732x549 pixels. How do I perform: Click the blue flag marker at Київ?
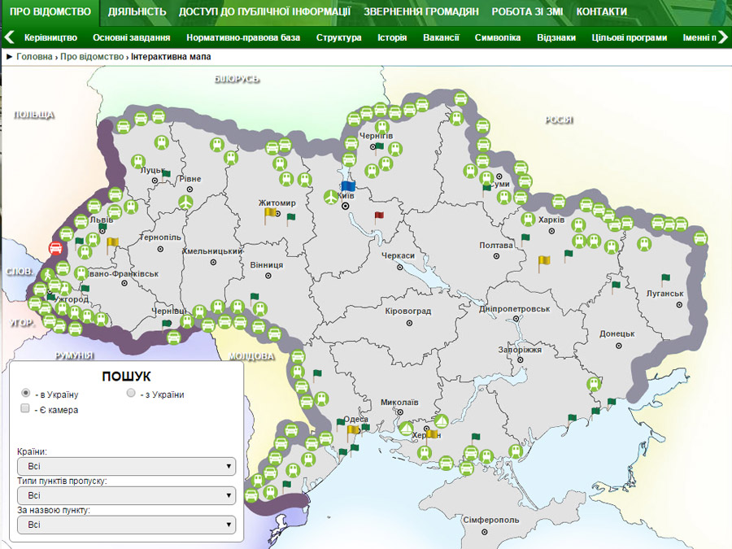(x=348, y=186)
